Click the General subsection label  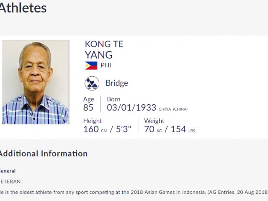click(x=8, y=171)
